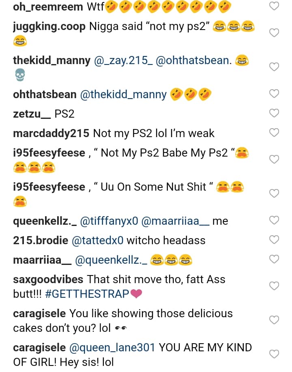
Task: Like caragisele's "delicious cakes" comment
Action: [x=275, y=320]
